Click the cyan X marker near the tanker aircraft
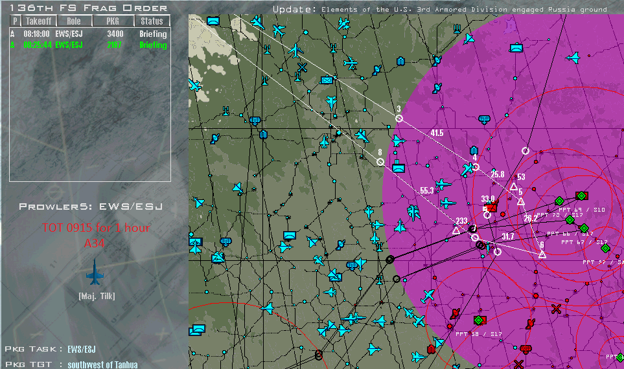624x369 pixels. (303, 67)
